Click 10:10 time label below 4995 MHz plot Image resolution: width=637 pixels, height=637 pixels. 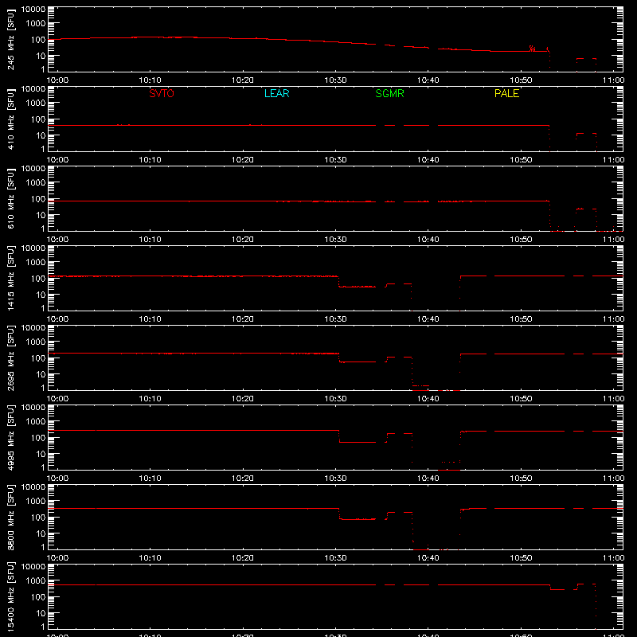click(x=150, y=479)
